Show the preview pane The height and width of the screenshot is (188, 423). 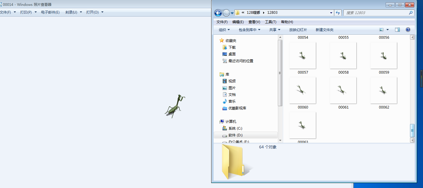(397, 30)
